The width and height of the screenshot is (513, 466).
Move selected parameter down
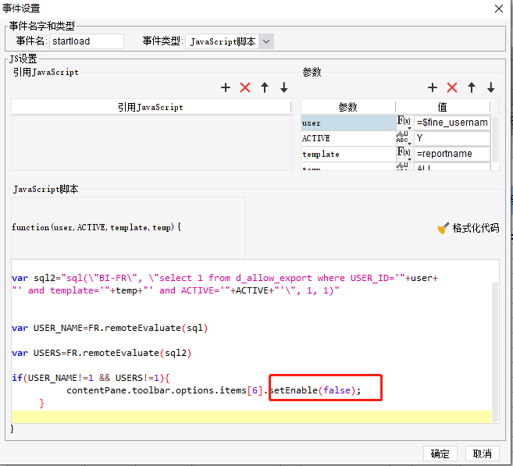(x=491, y=87)
